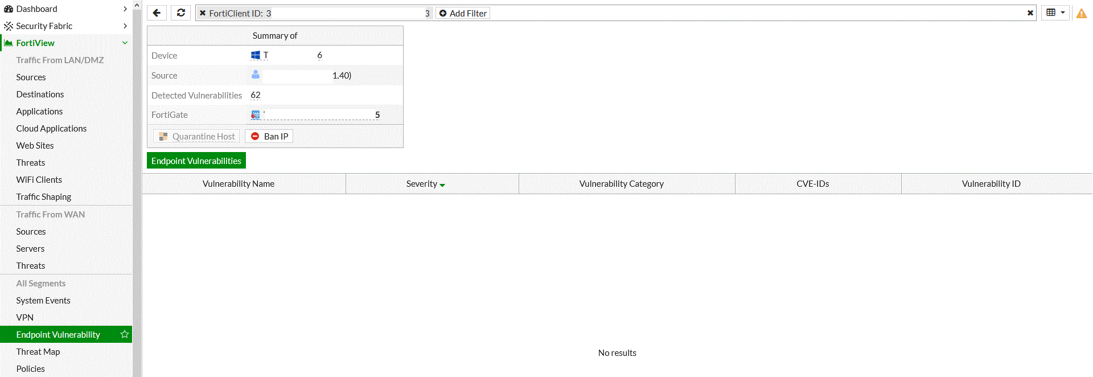Click the red Ban IP icon
Viewport: 1093px width, 377px height.
click(x=255, y=136)
